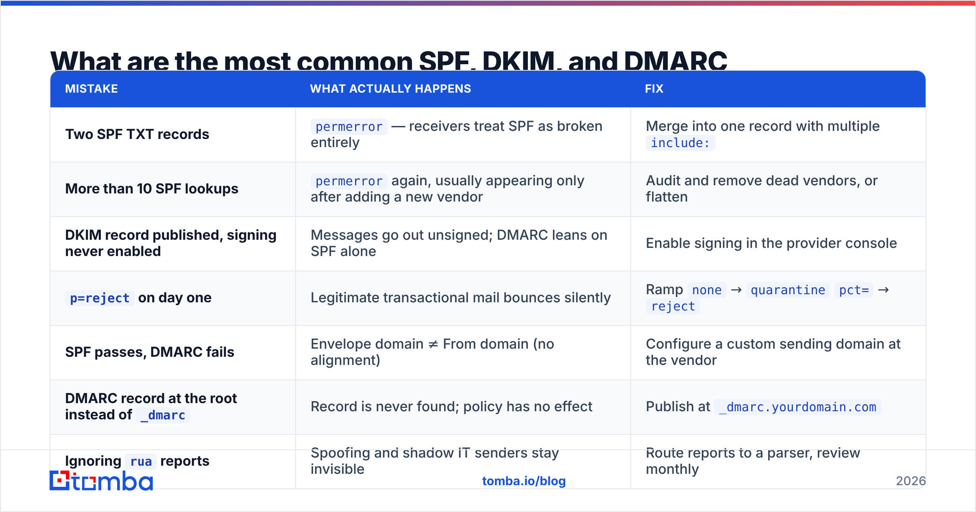Click the 'rua' code tag
The height and width of the screenshot is (512, 976).
141,461
